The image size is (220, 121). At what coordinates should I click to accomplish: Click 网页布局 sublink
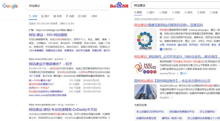tap(205, 45)
